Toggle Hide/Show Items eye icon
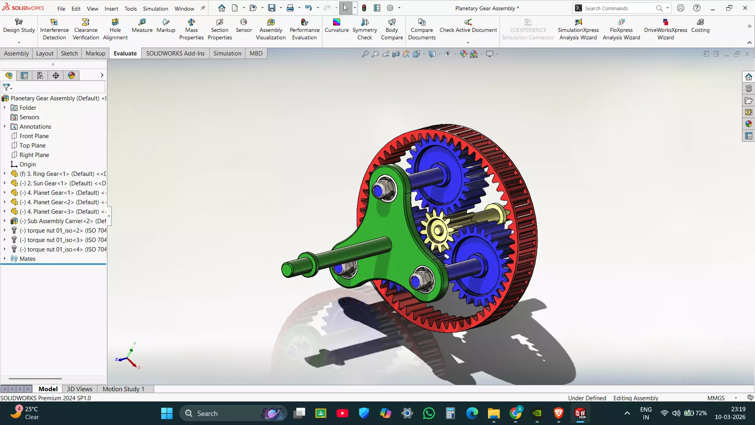 [x=448, y=54]
